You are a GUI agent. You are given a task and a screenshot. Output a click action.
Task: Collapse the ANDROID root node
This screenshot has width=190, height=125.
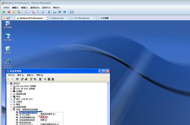[8, 83]
